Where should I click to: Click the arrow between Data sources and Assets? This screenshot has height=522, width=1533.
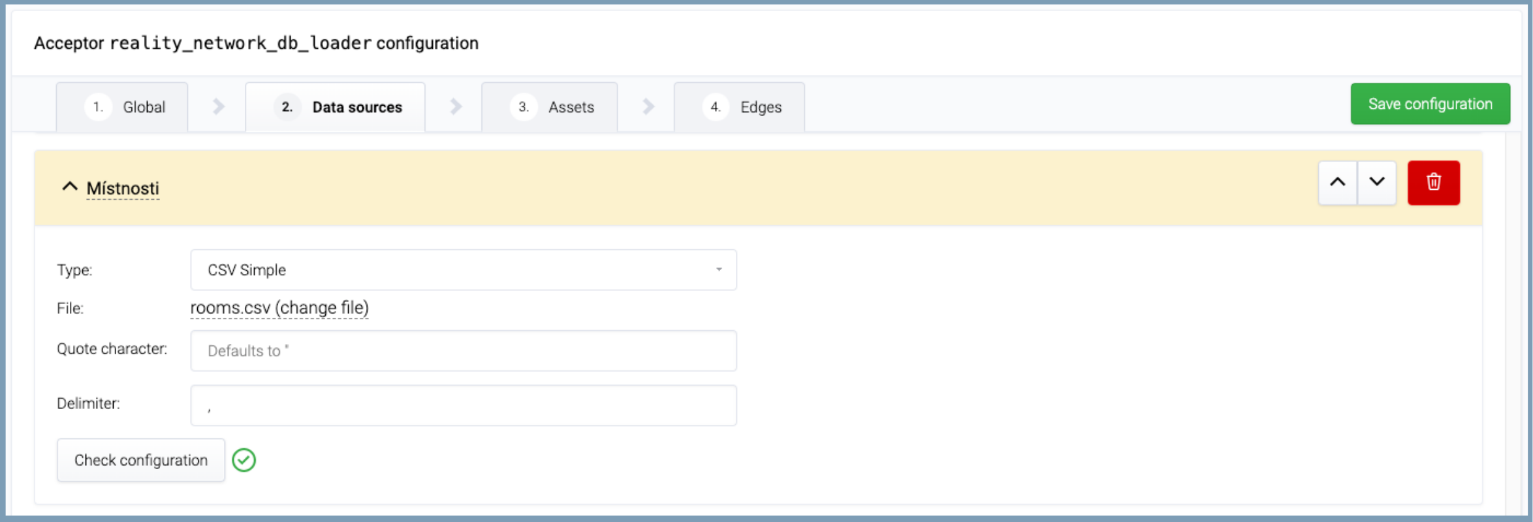(455, 106)
